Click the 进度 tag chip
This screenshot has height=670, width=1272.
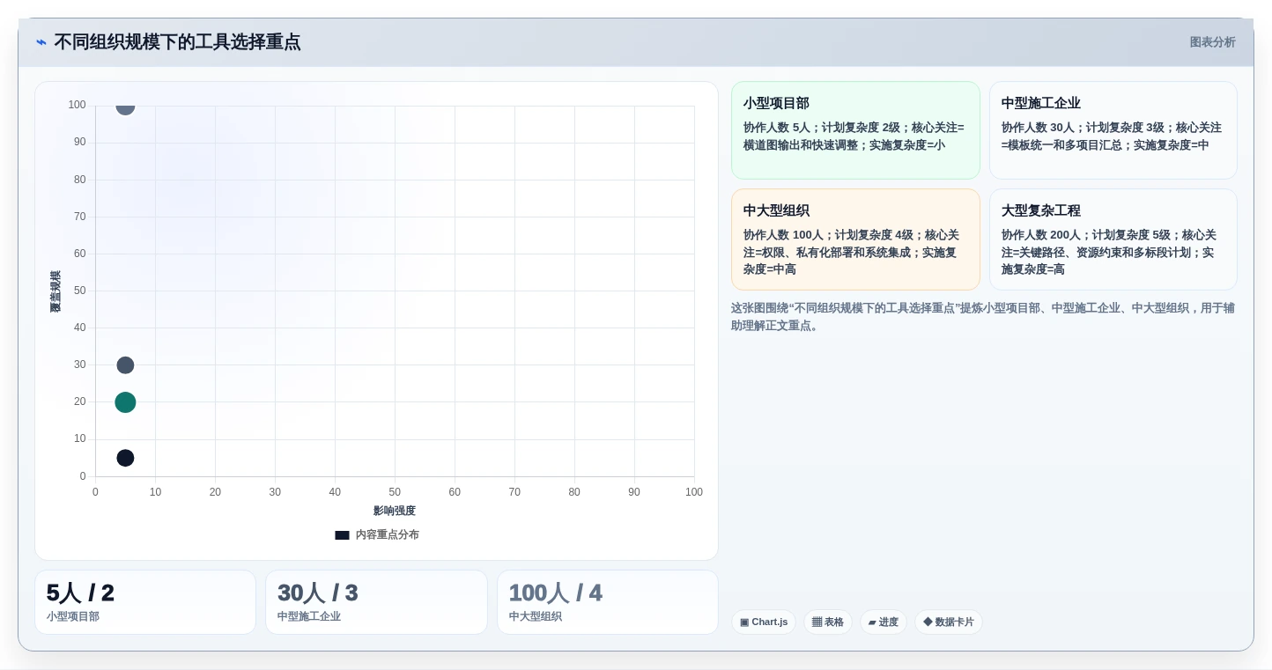click(x=884, y=622)
